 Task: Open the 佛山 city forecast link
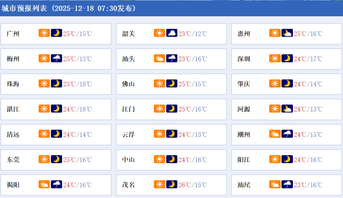pos(128,84)
